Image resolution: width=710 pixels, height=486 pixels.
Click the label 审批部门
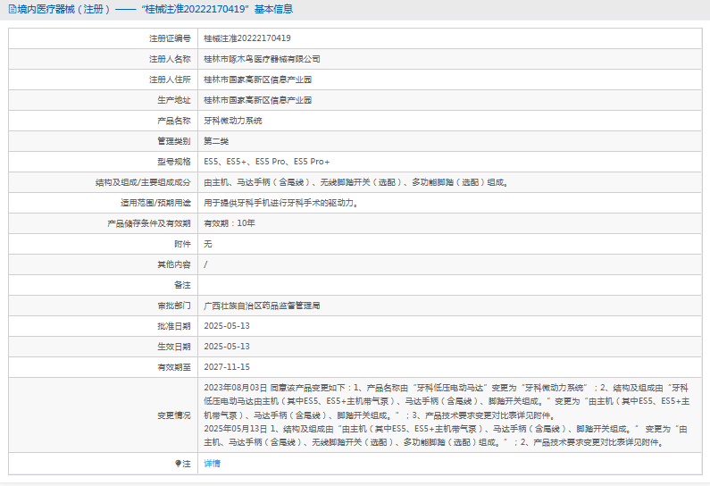click(x=174, y=306)
